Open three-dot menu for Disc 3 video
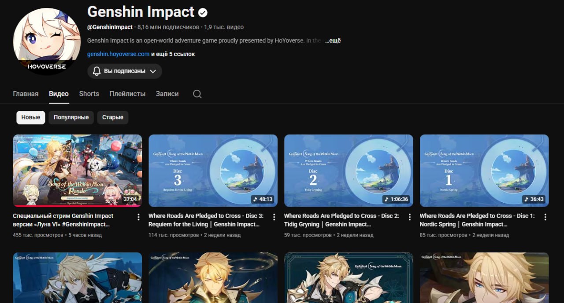564x303 pixels. (274, 217)
